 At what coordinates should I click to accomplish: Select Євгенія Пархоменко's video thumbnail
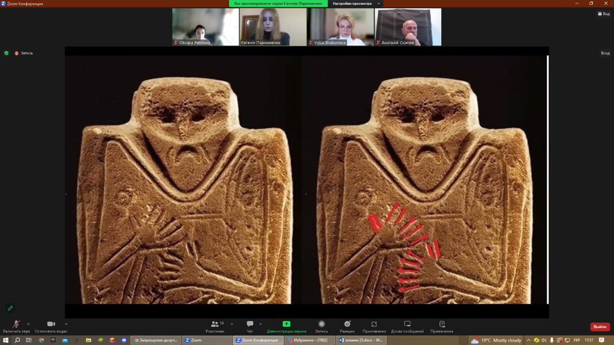click(273, 27)
